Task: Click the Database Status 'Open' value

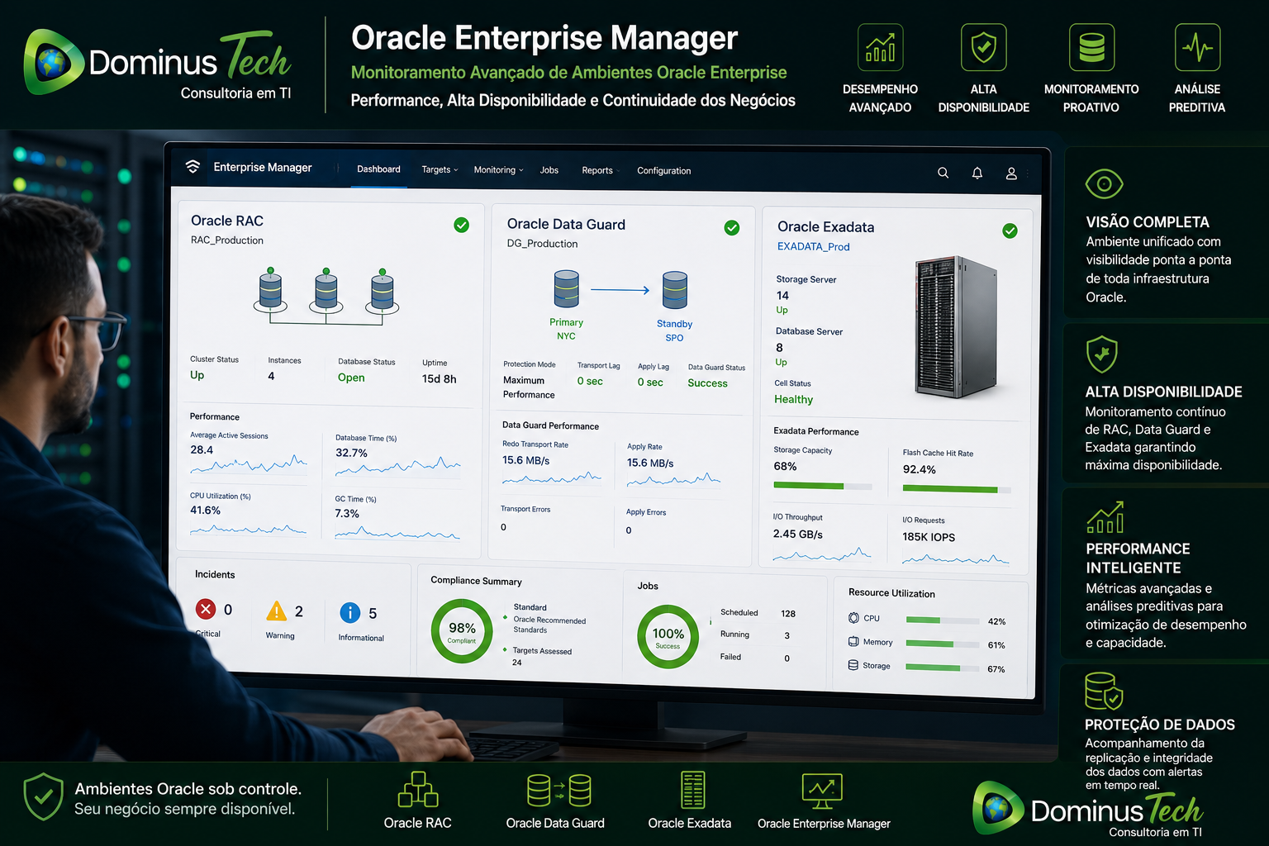Action: [x=351, y=378]
